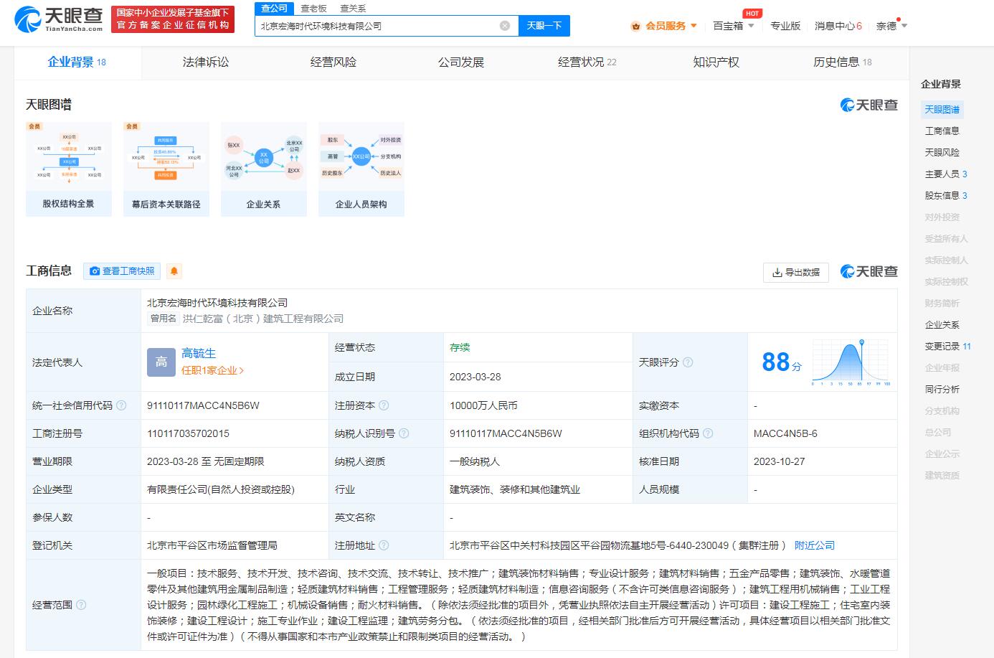Select 查老板 search tab

pos(313,8)
